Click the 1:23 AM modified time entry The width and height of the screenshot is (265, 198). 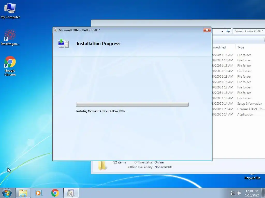[223, 109]
